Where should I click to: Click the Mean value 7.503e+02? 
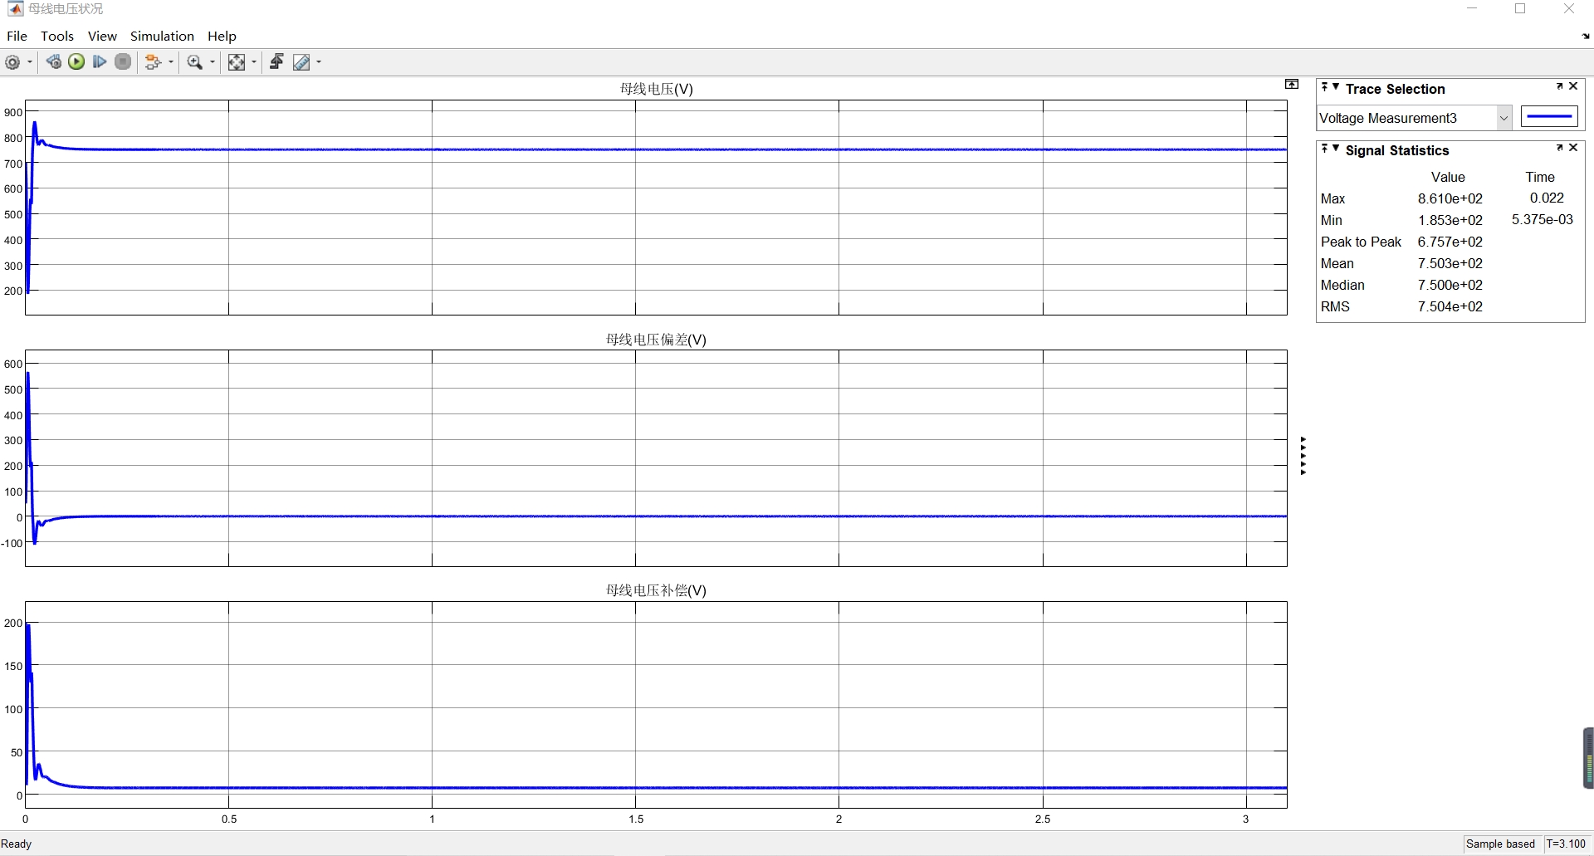pos(1450,263)
